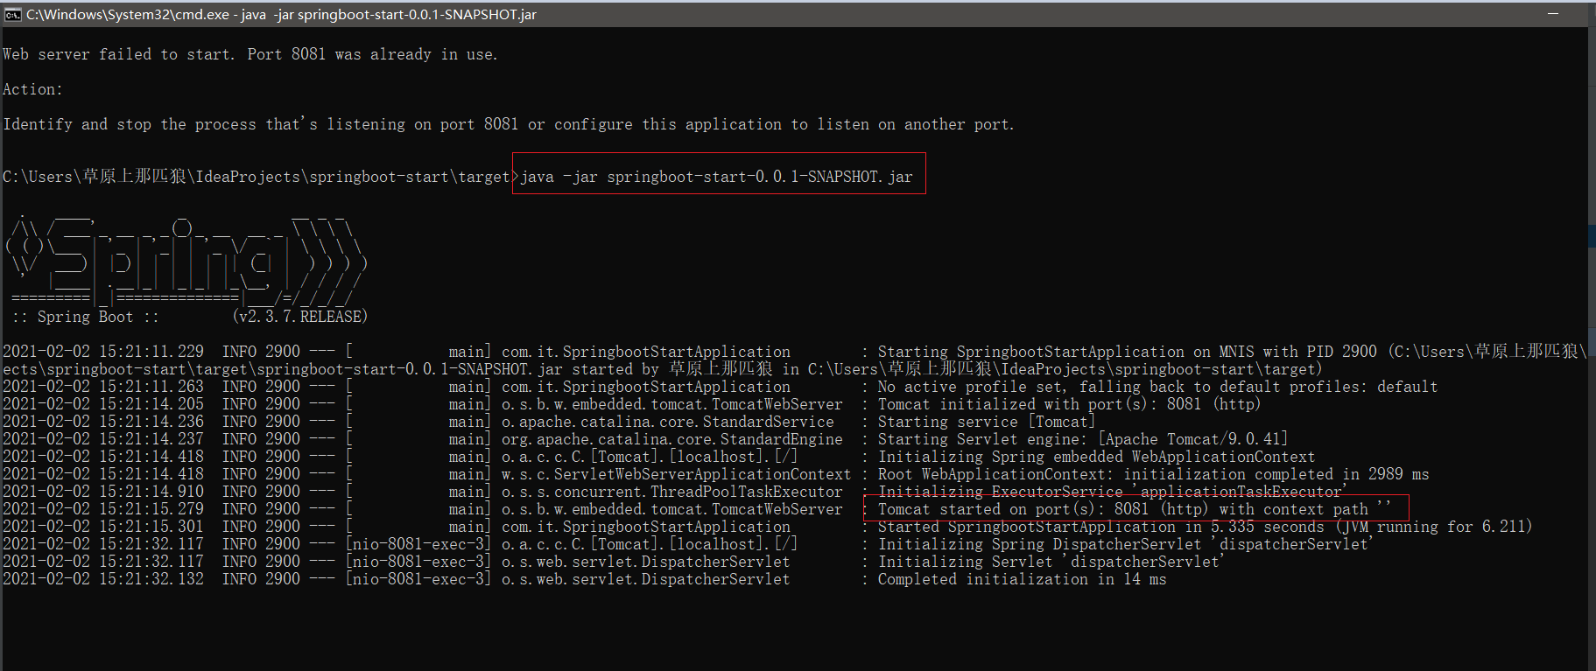Click the timestamp 2021-02-02 15:21:32.132

[103, 579]
